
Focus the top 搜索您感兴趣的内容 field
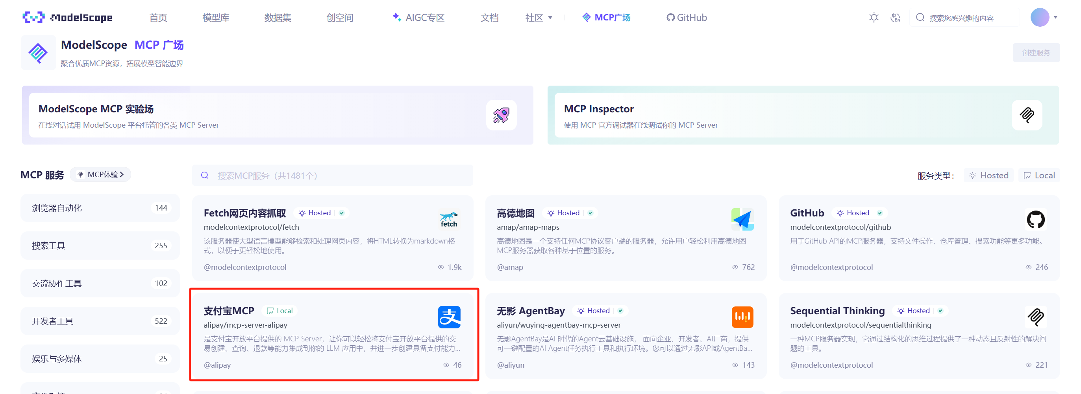tap(964, 18)
